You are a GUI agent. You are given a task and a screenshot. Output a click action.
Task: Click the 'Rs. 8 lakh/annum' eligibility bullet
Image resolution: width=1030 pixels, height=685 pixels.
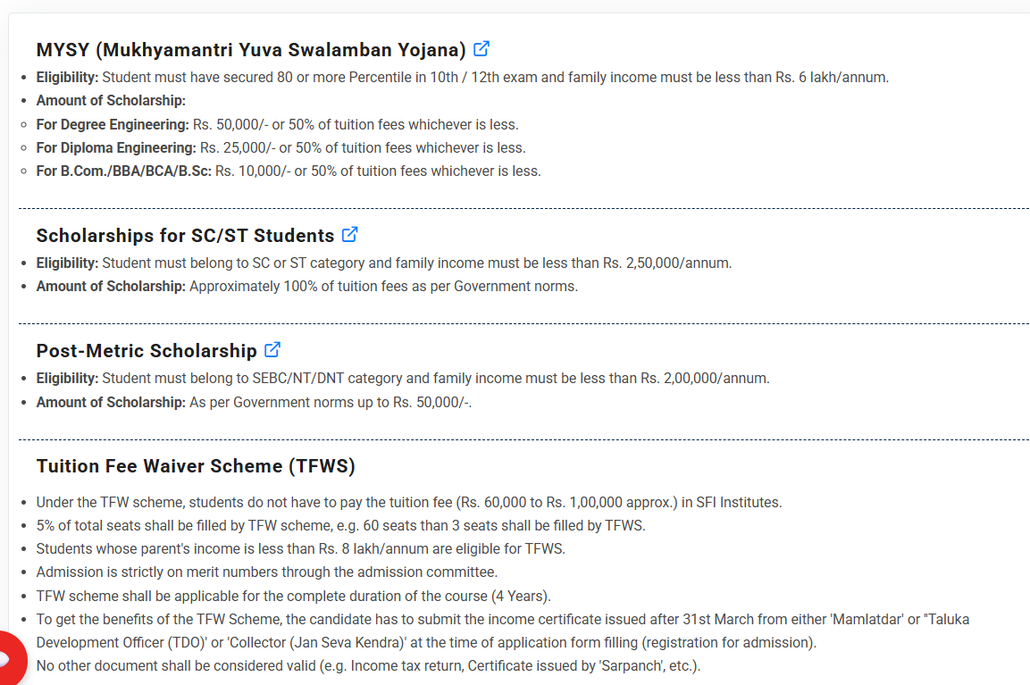coord(300,548)
